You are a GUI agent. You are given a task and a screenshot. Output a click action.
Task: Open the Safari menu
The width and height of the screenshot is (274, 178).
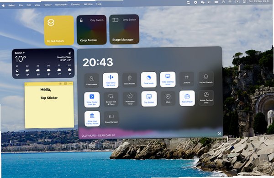point(12,5)
